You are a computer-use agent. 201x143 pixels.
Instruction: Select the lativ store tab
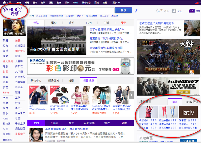pos(175,102)
